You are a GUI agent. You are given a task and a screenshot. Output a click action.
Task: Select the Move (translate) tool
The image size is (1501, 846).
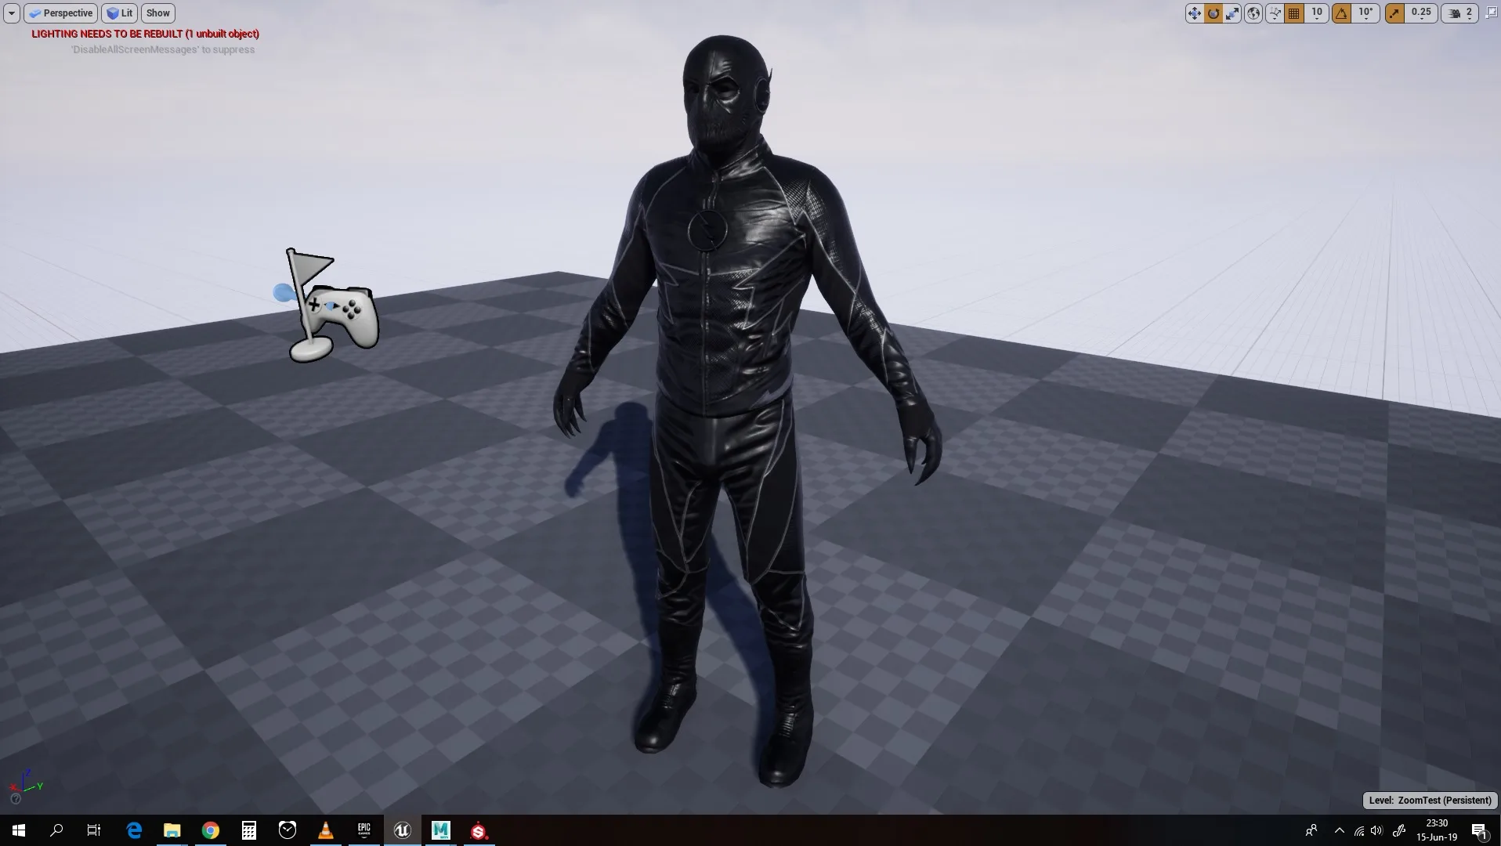pos(1194,13)
